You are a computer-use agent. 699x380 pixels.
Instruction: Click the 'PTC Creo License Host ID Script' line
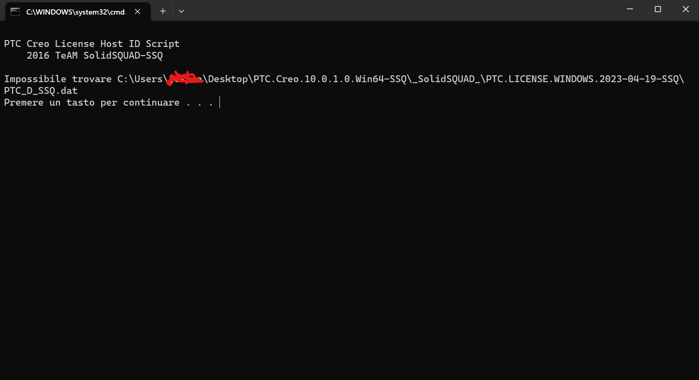tap(92, 44)
